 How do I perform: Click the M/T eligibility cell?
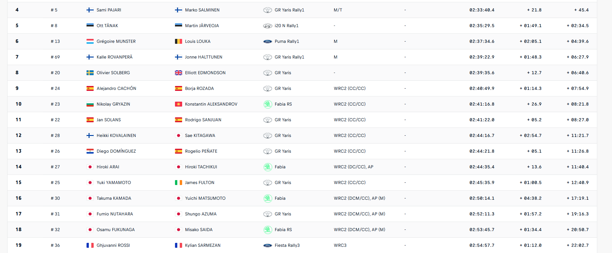click(338, 10)
